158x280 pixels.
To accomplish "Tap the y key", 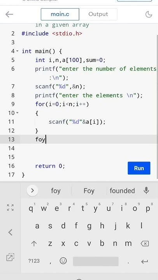I will tap(96, 208).
